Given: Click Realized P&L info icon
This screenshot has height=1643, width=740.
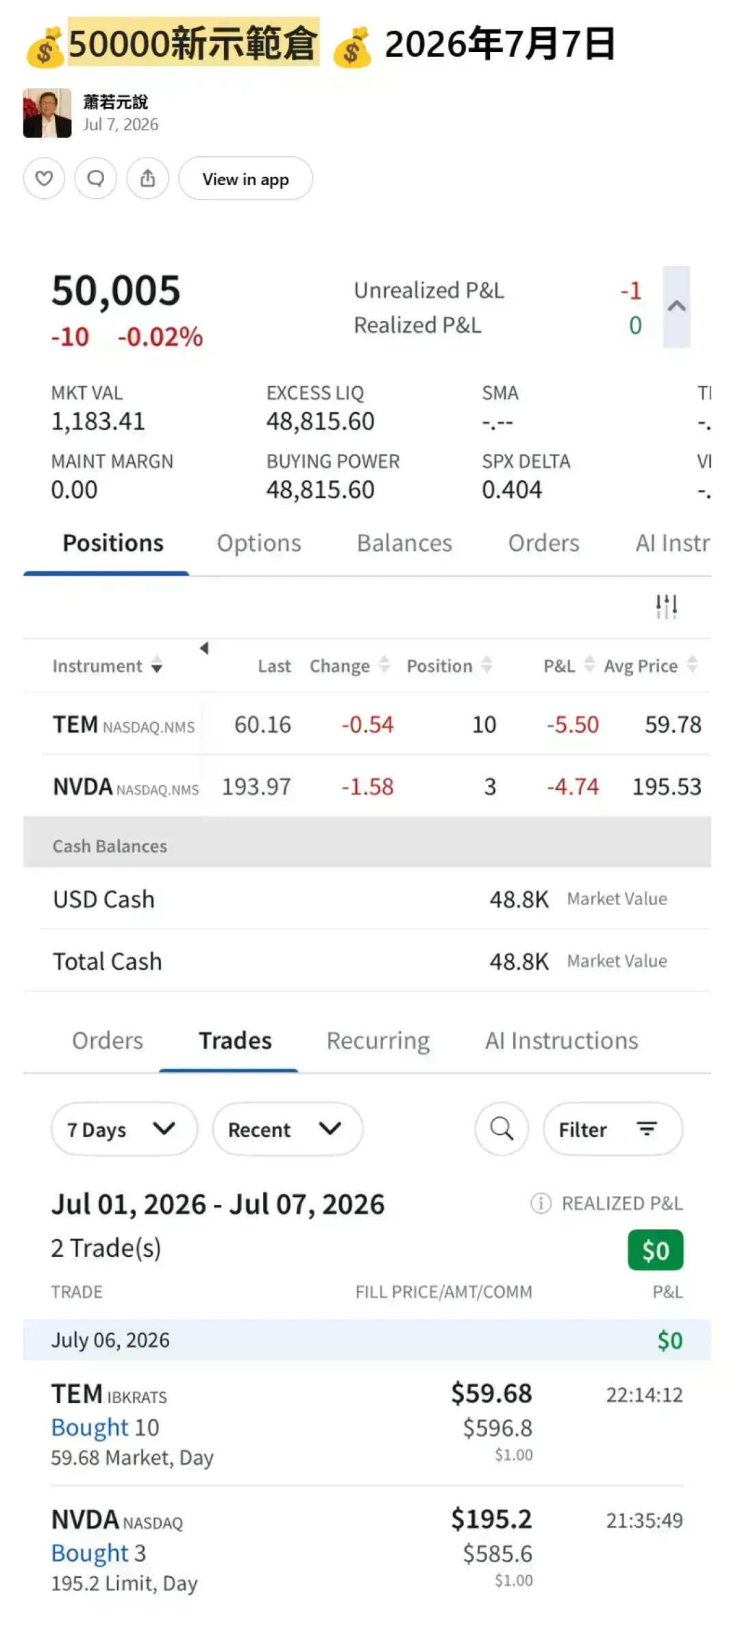Looking at the screenshot, I should tap(541, 1203).
